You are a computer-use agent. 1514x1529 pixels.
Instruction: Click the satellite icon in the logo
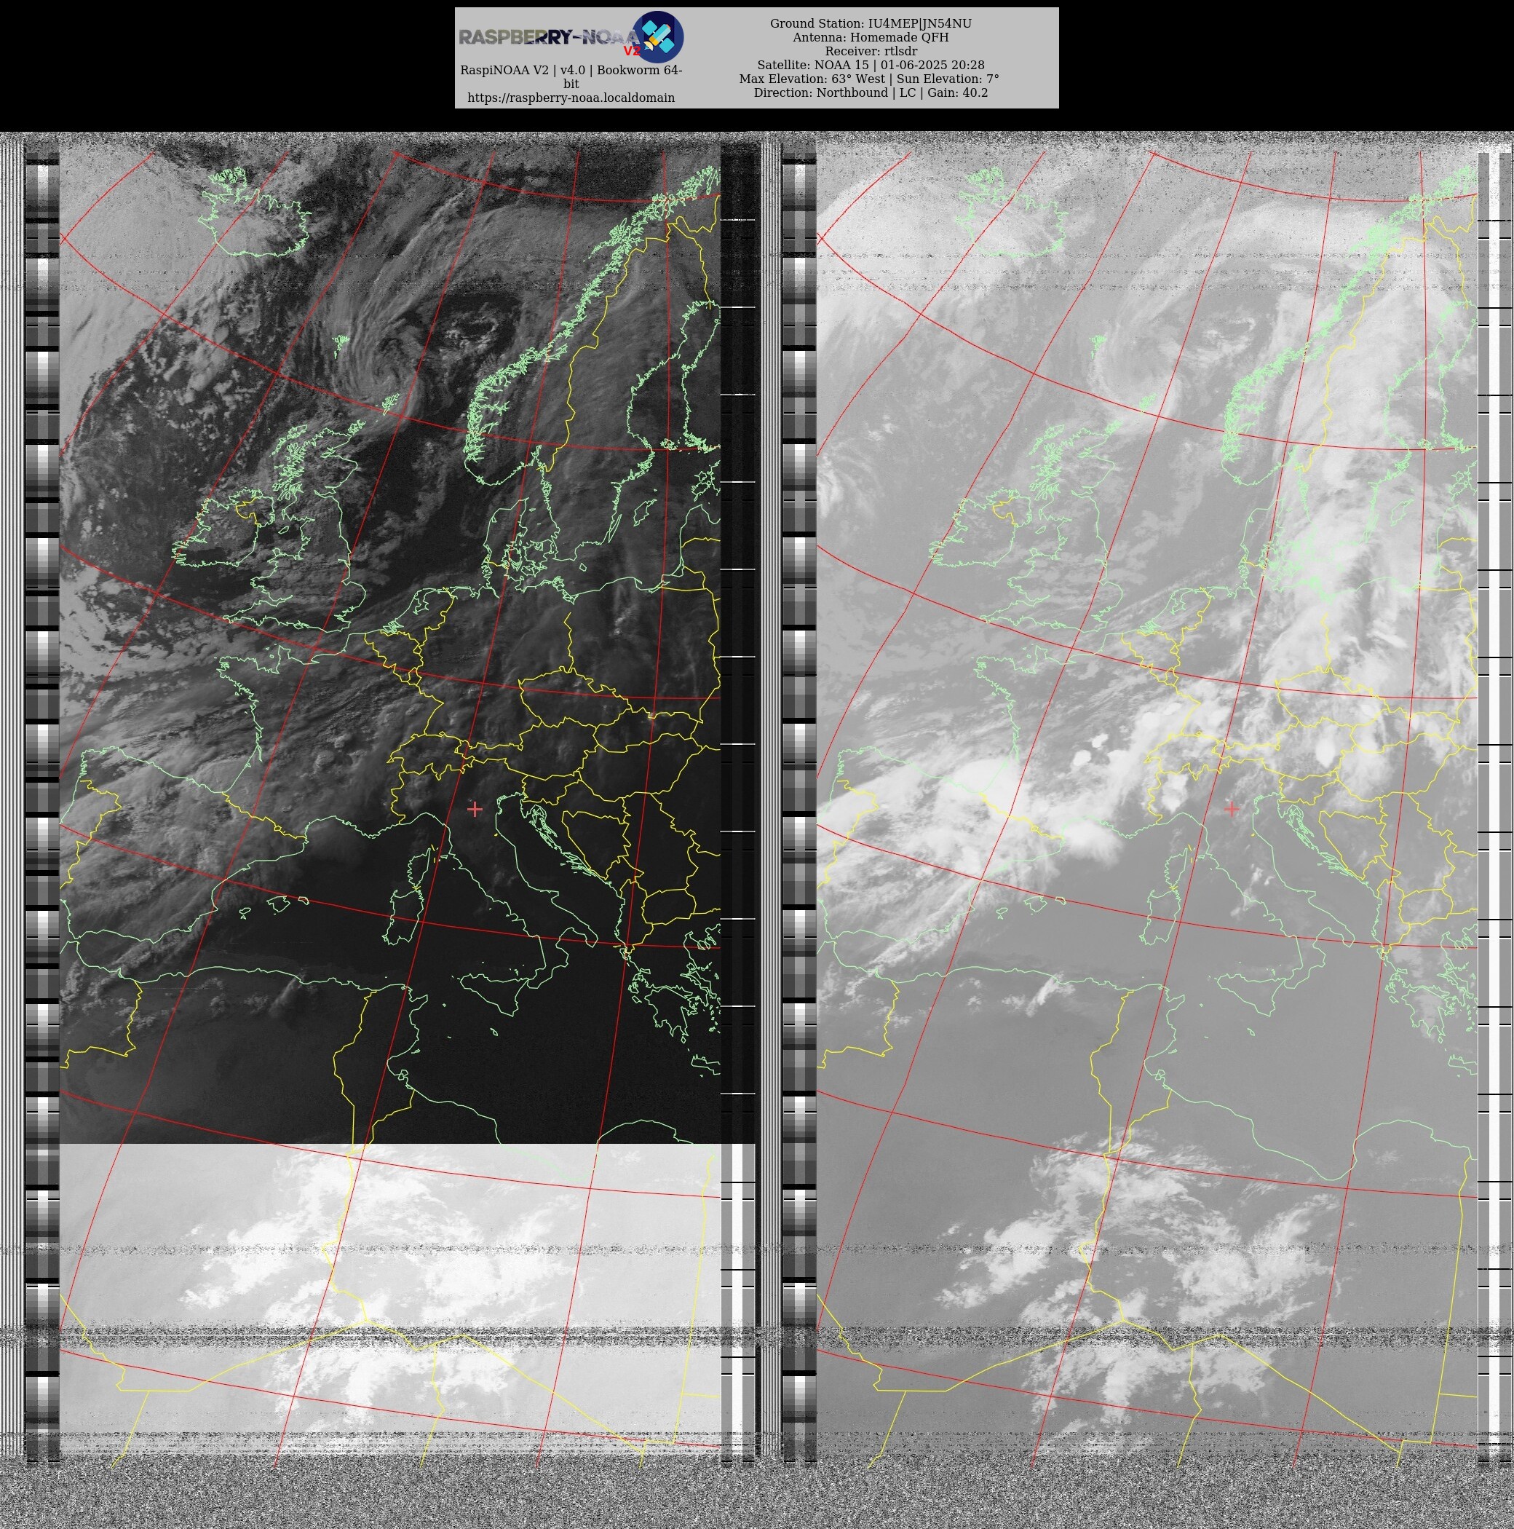coord(658,36)
